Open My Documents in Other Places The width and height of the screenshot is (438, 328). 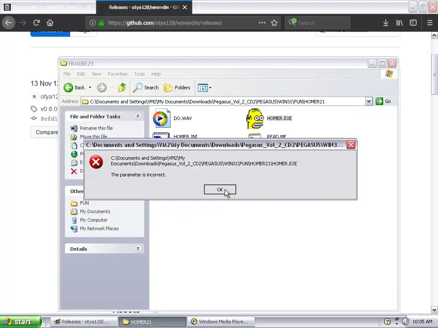[95, 211]
